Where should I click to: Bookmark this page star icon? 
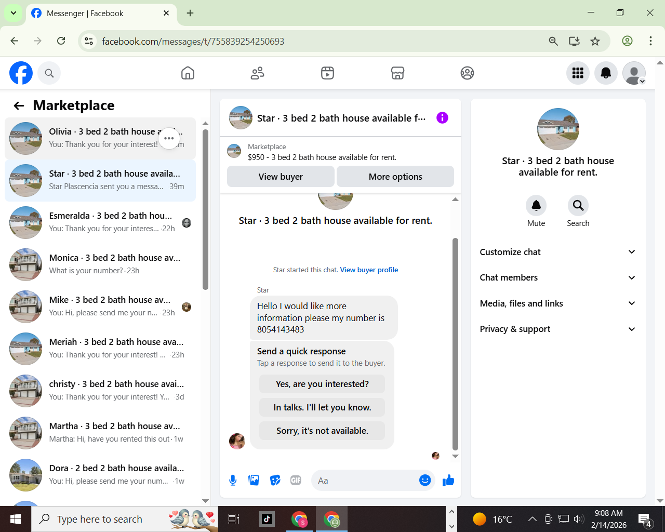(x=595, y=41)
